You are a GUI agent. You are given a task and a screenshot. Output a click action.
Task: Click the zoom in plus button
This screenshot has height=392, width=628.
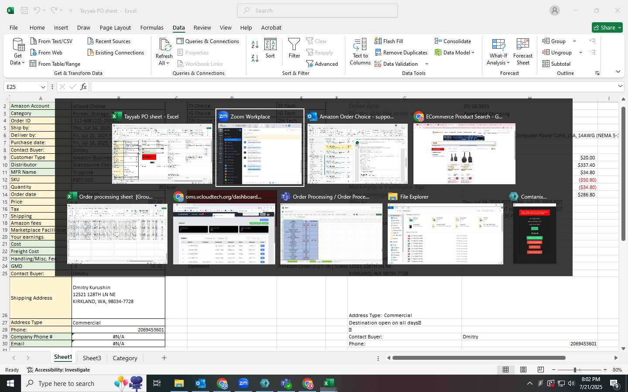[x=605, y=370]
